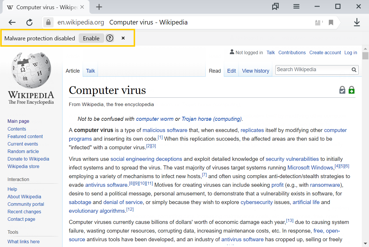Open a new tab with the plus button
369x247 pixels.
click(99, 7)
